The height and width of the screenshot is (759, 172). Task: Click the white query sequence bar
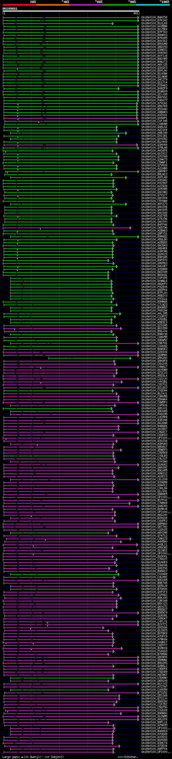[x=71, y=11]
